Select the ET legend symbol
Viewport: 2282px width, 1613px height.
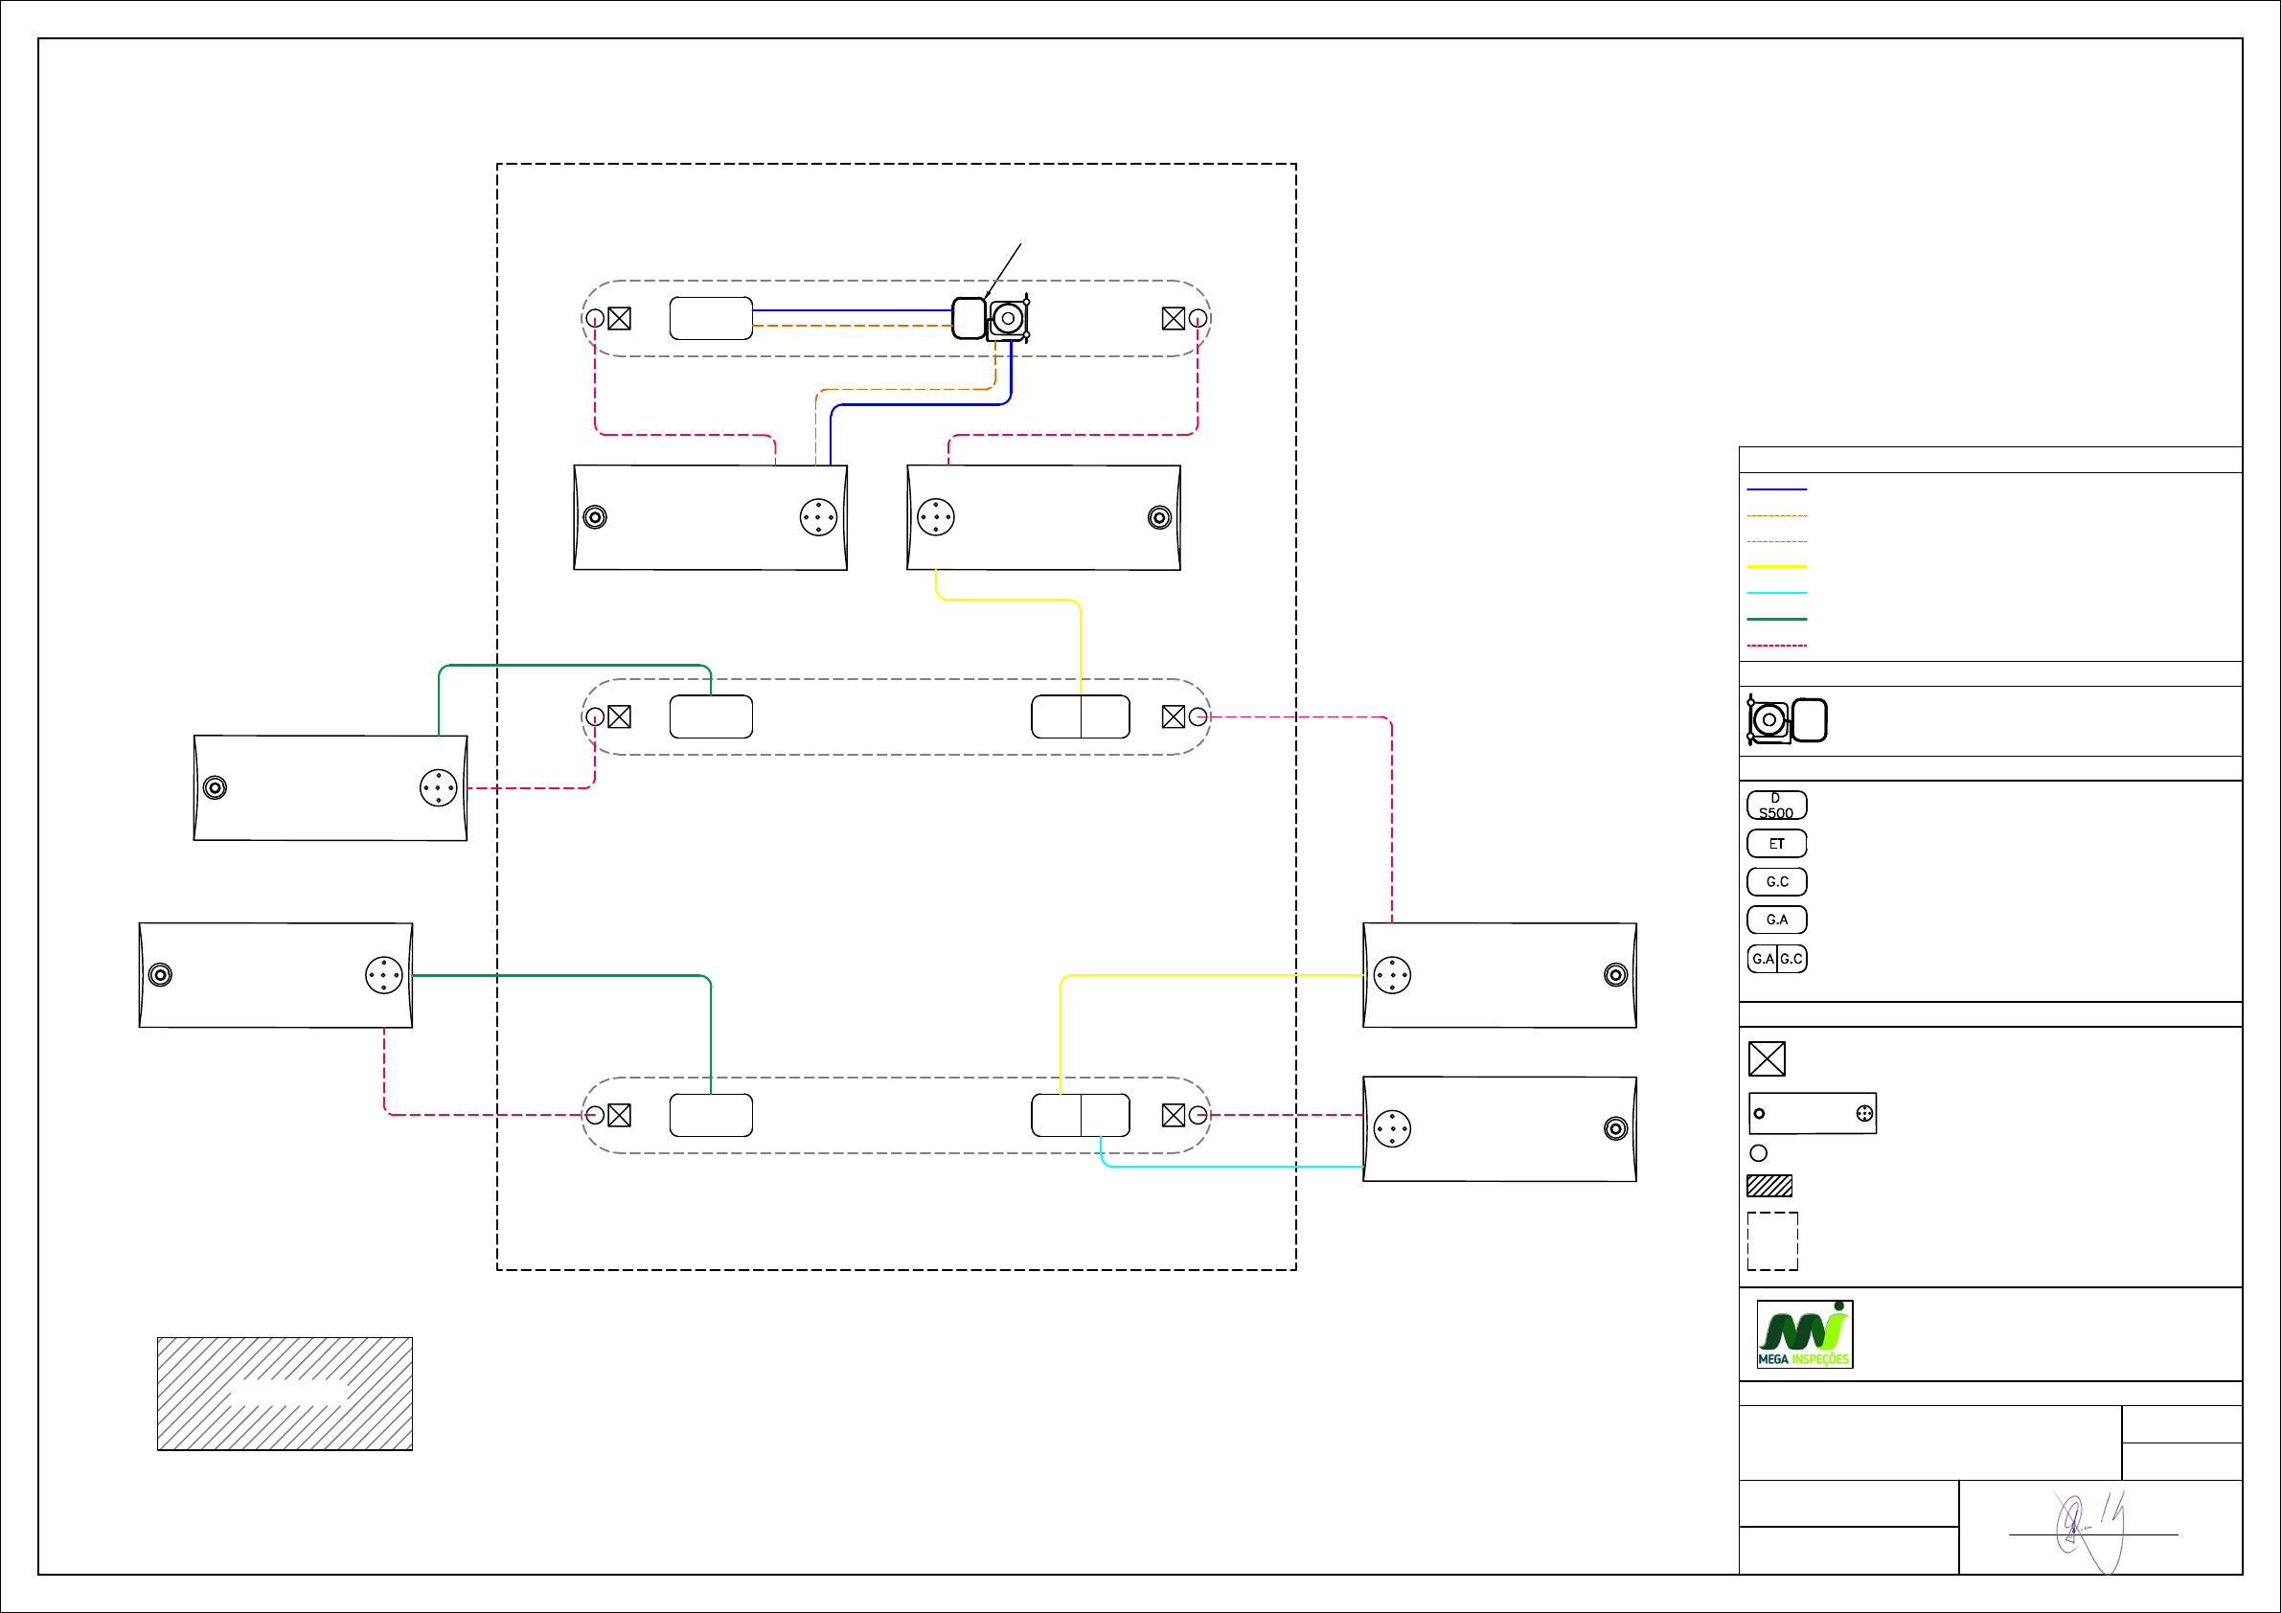(1776, 844)
